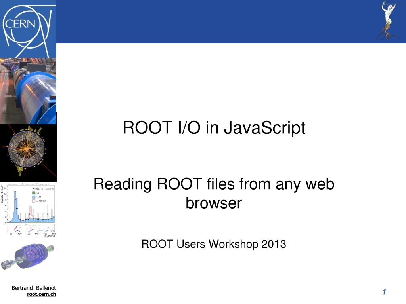The width and height of the screenshot is (406, 304).
Task: Select subtitle 'Reading ROOT files from any web browser'
Action: click(214, 193)
